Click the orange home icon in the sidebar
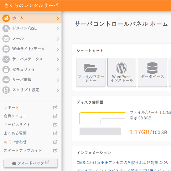Image resolution: width=171 pixels, height=171 pixels. click(6, 18)
